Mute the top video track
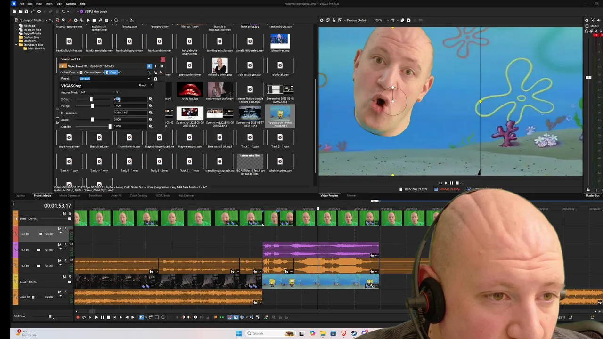This screenshot has height=339, width=603. click(64, 214)
